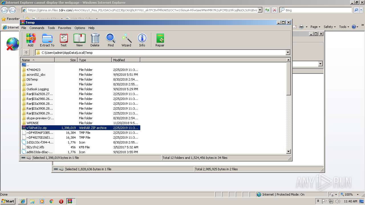The width and height of the screenshot is (365, 205).
Task: Open the IE Page menu dropdown
Action: click(x=315, y=27)
